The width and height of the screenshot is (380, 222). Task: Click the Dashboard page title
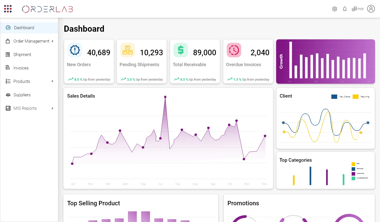pos(84,29)
